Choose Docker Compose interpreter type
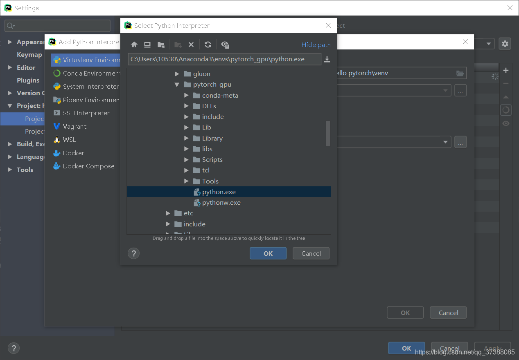 86,166
